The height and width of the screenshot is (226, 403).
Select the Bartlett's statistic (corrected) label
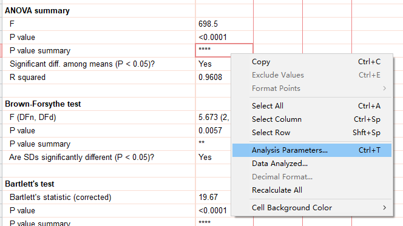click(61, 198)
